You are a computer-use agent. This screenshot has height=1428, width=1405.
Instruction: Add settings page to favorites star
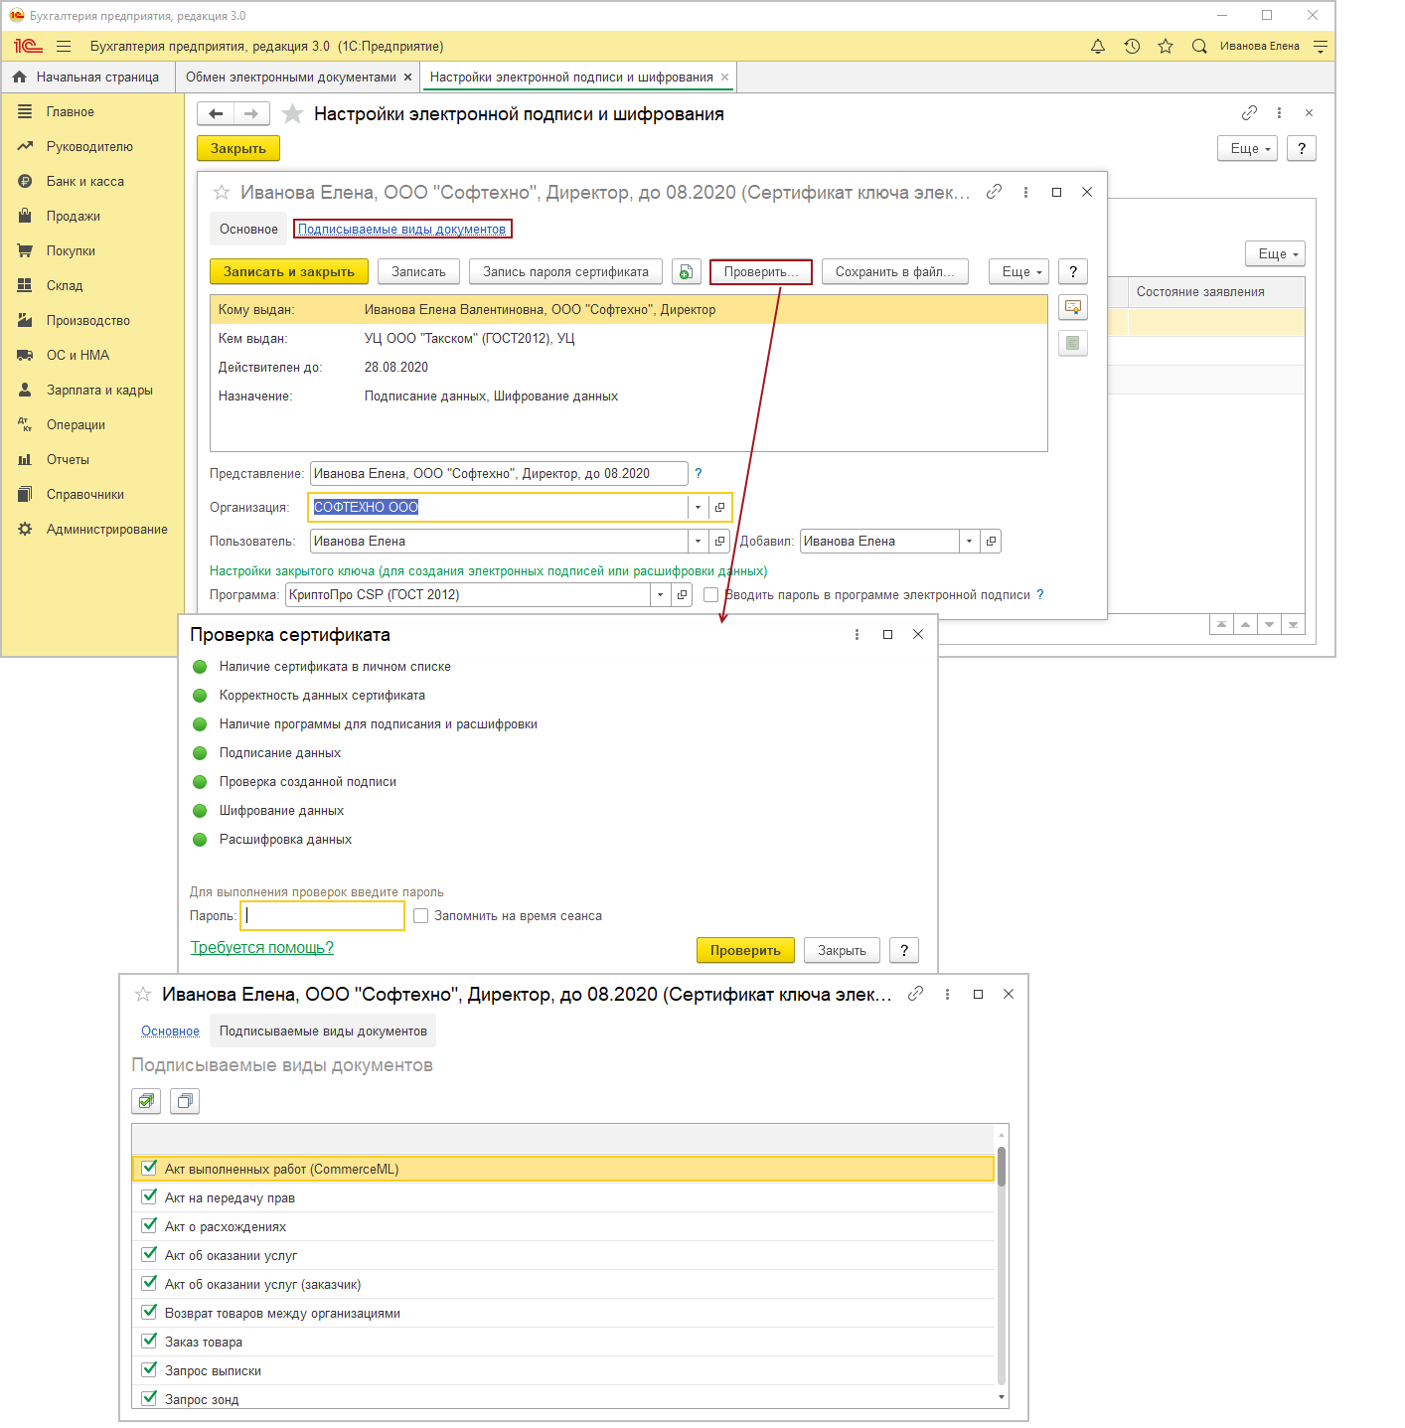(x=292, y=113)
